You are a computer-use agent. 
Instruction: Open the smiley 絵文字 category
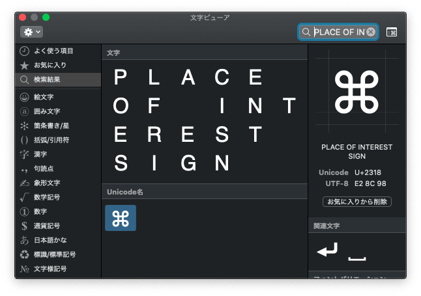click(x=24, y=97)
